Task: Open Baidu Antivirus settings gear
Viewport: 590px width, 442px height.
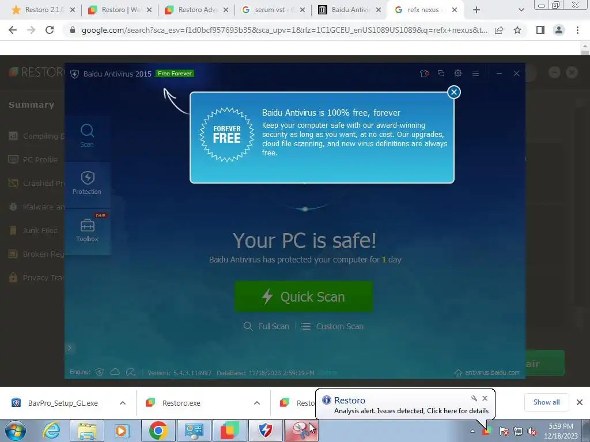Action: 458,73
